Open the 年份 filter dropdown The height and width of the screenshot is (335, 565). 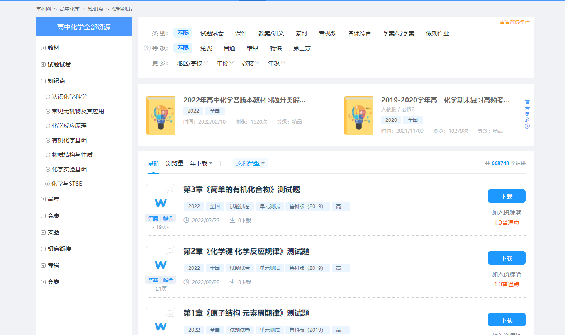225,63
